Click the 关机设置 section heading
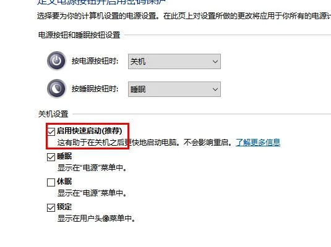Image resolution: width=331 pixels, height=247 pixels. 53,114
